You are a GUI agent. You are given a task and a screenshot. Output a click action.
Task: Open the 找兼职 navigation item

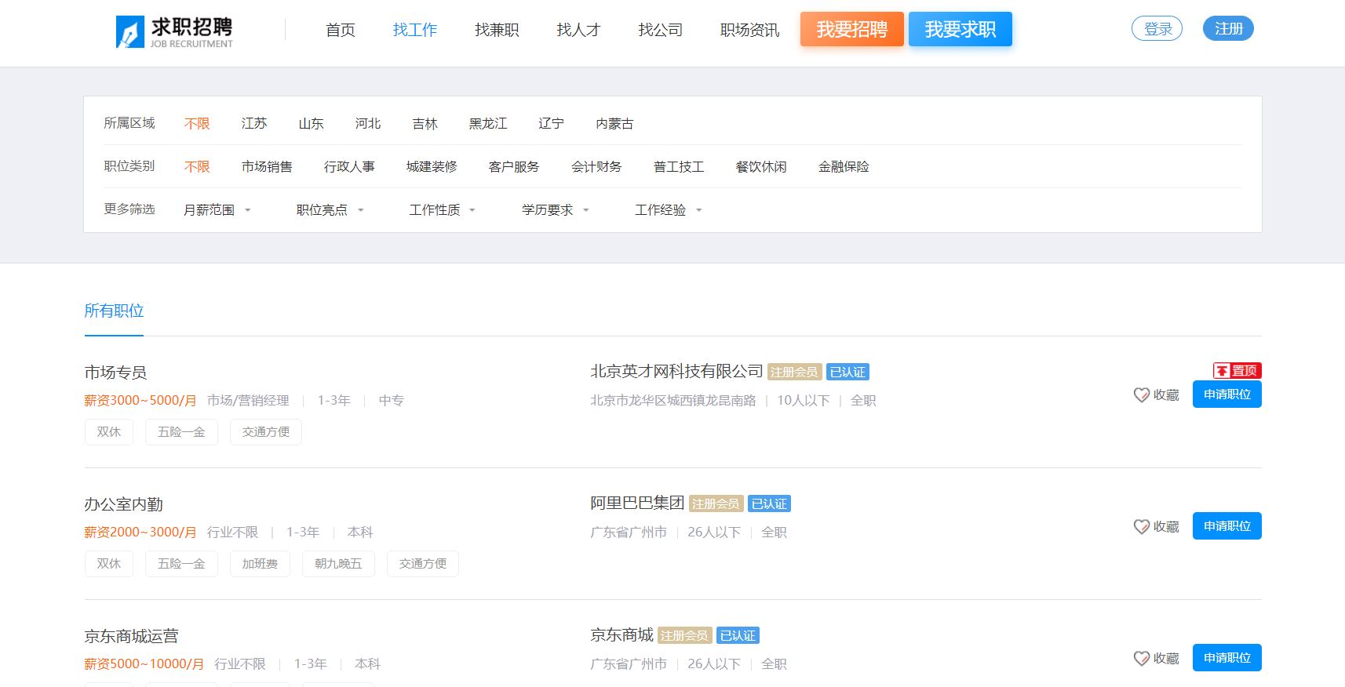coord(497,31)
